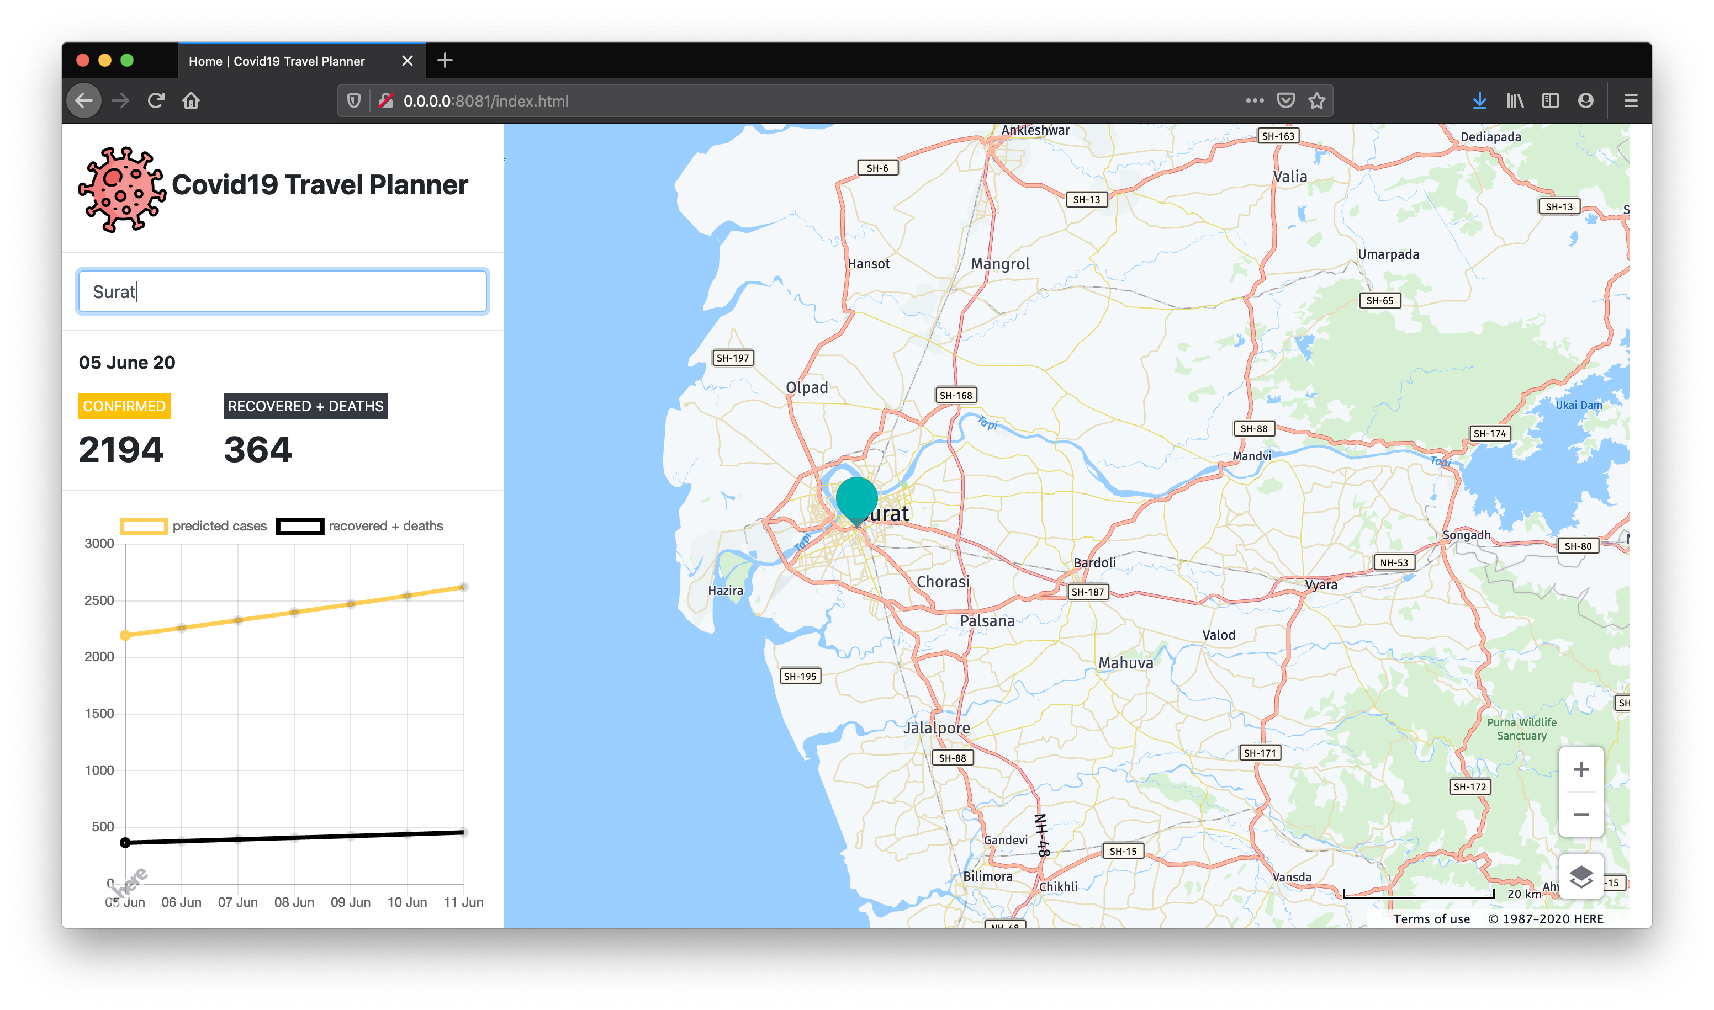
Task: Open the Firefox account menu
Action: coord(1585,101)
